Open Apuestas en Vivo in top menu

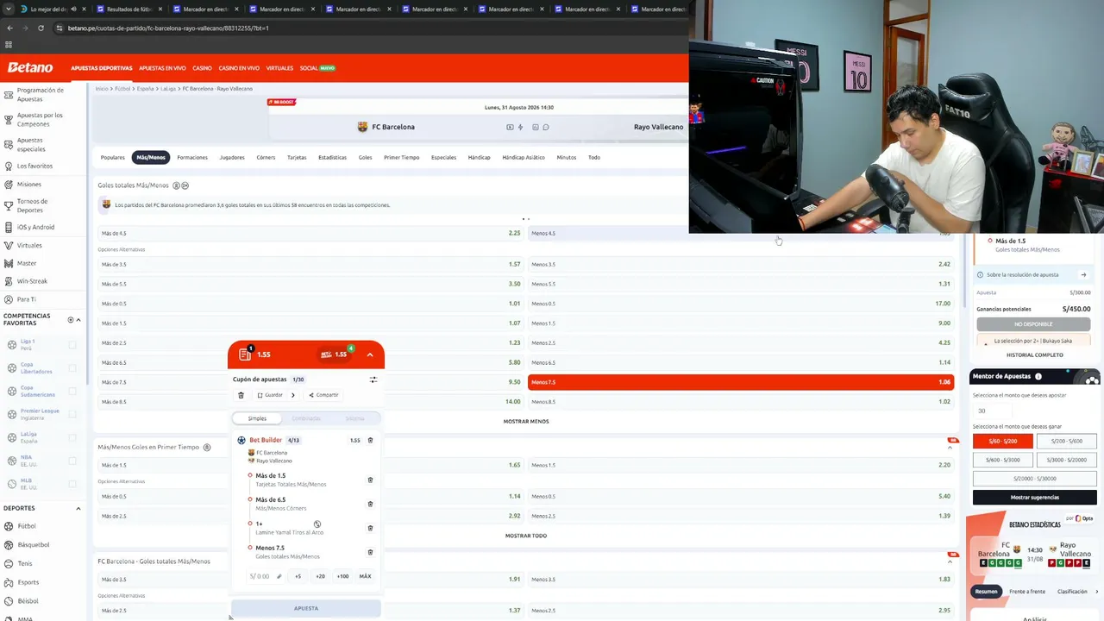click(162, 68)
